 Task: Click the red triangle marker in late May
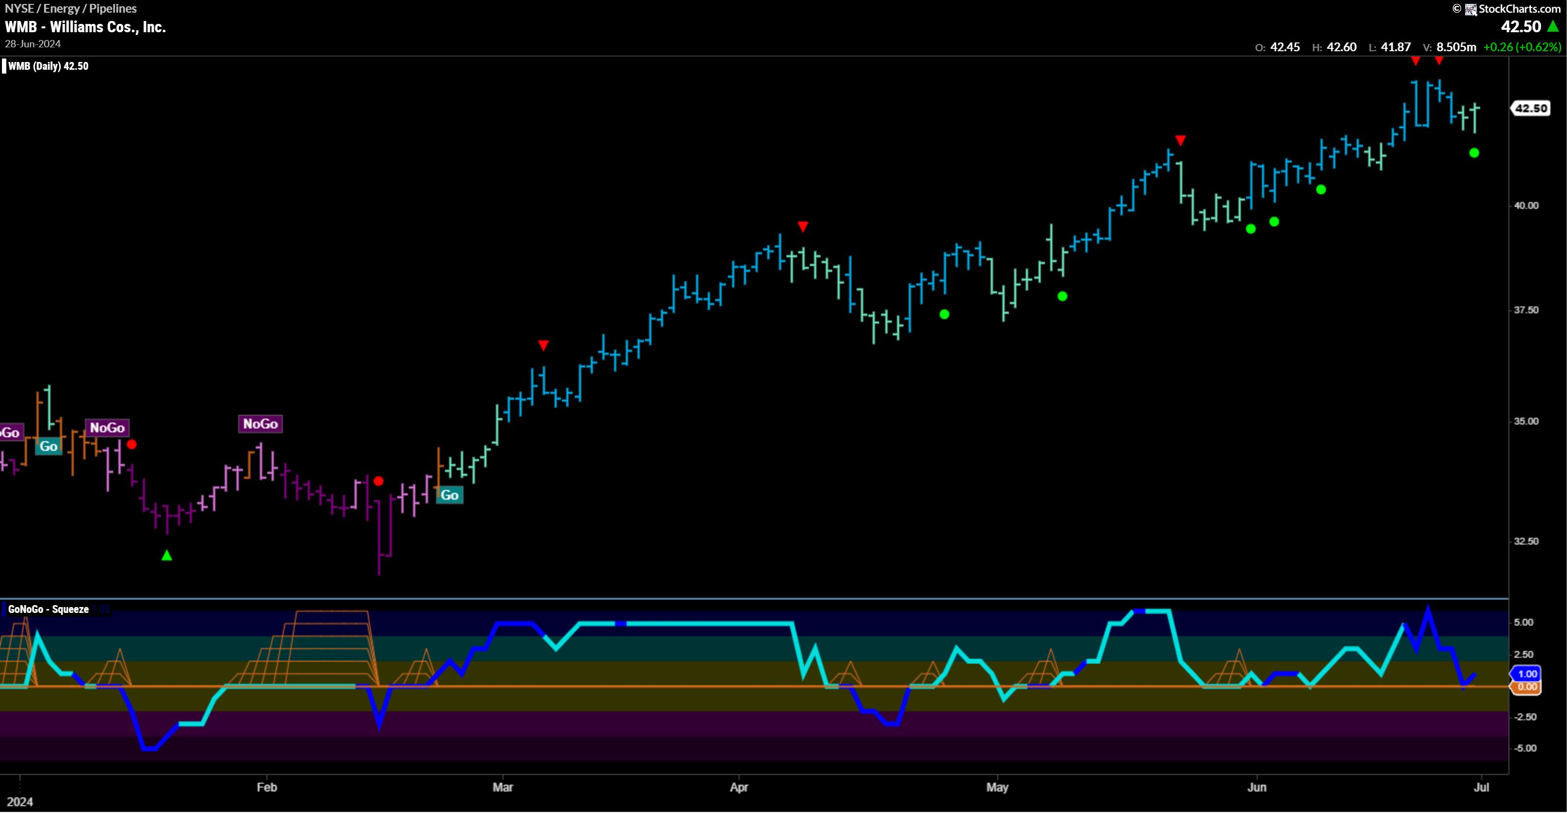tap(1181, 141)
